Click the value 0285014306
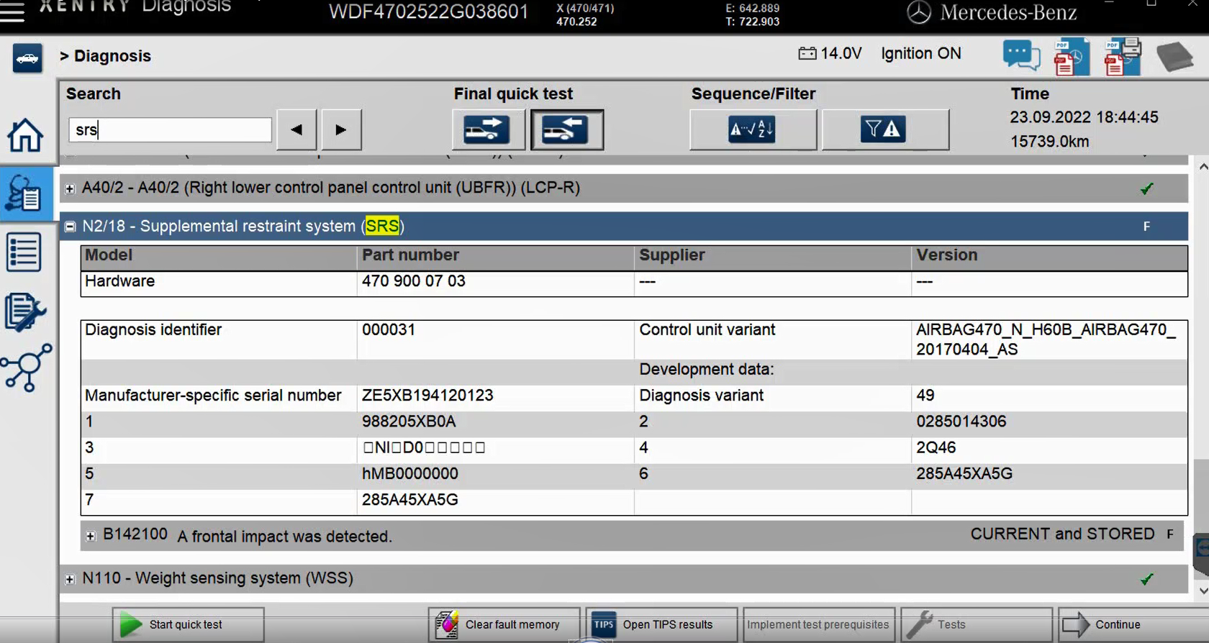 pyautogui.click(x=961, y=421)
